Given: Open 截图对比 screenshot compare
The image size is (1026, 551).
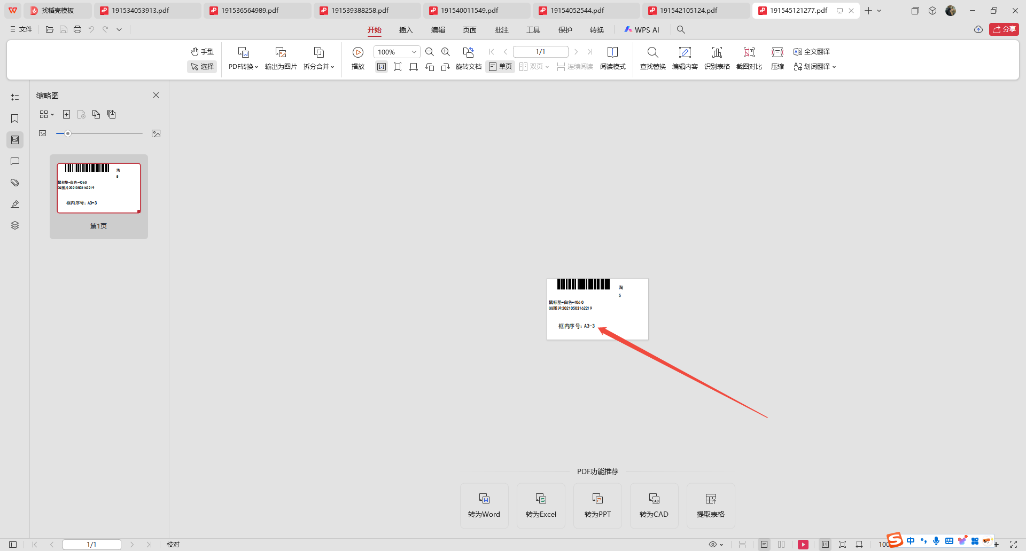Looking at the screenshot, I should [749, 59].
